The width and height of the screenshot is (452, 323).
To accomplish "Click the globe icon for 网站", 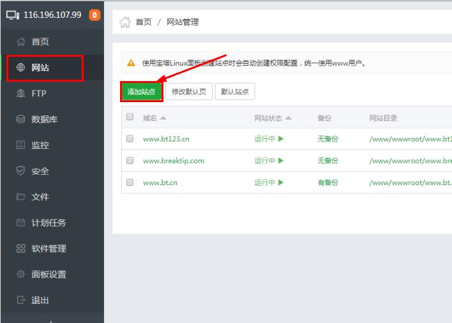I will point(21,68).
